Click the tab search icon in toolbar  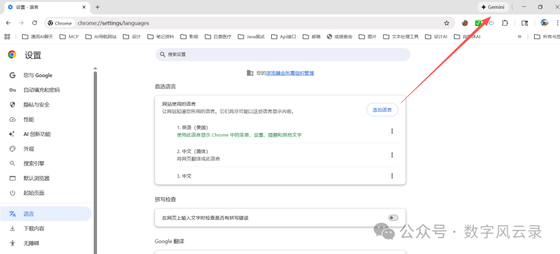pos(525,23)
